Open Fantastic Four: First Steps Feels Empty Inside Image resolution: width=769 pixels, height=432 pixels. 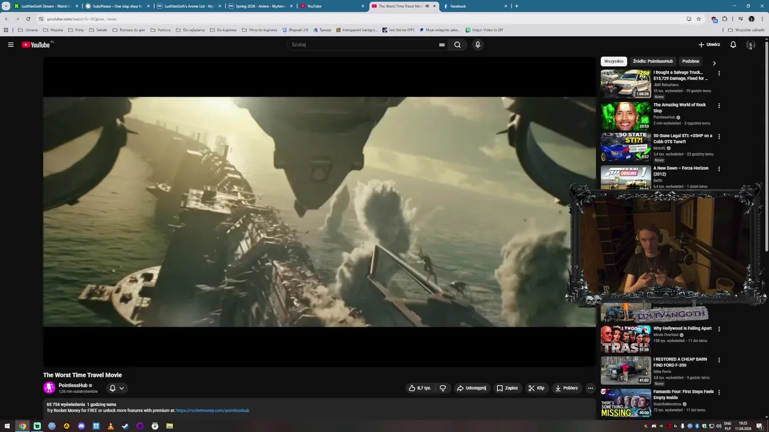click(684, 394)
